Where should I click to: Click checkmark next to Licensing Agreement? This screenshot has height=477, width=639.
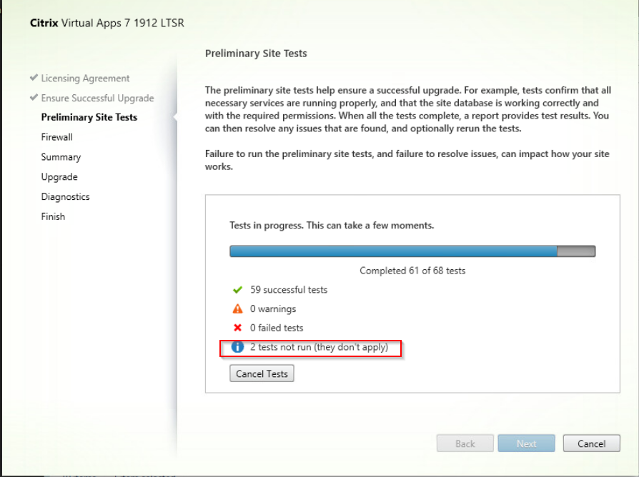point(34,77)
